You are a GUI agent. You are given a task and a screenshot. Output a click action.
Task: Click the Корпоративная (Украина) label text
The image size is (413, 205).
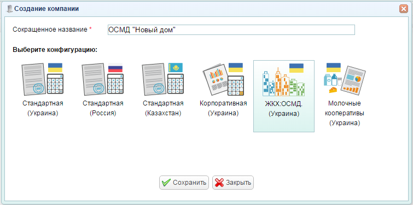tap(223, 108)
